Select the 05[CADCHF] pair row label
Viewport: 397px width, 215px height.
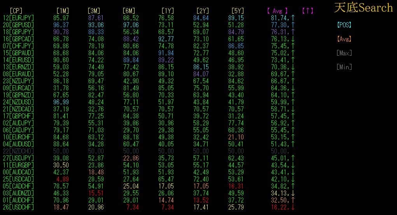click(x=18, y=186)
